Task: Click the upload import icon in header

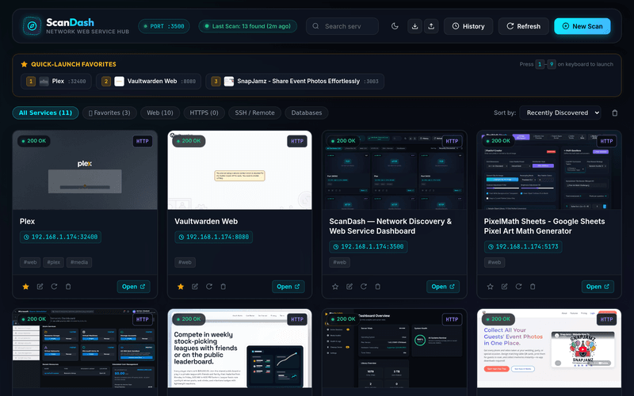Action: 431,26
